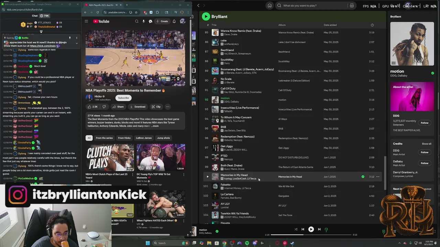This screenshot has height=247, width=440.
Task: Open La Cartera track in playlist
Action: click(293, 196)
